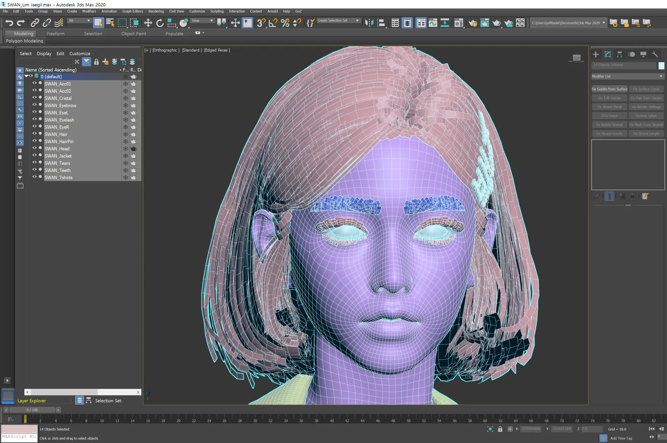
Task: Activate the Select and Rotate tool
Action: [x=160, y=23]
